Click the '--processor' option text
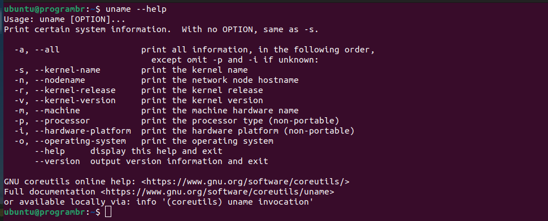This screenshot has height=221, width=548. pyautogui.click(x=62, y=121)
